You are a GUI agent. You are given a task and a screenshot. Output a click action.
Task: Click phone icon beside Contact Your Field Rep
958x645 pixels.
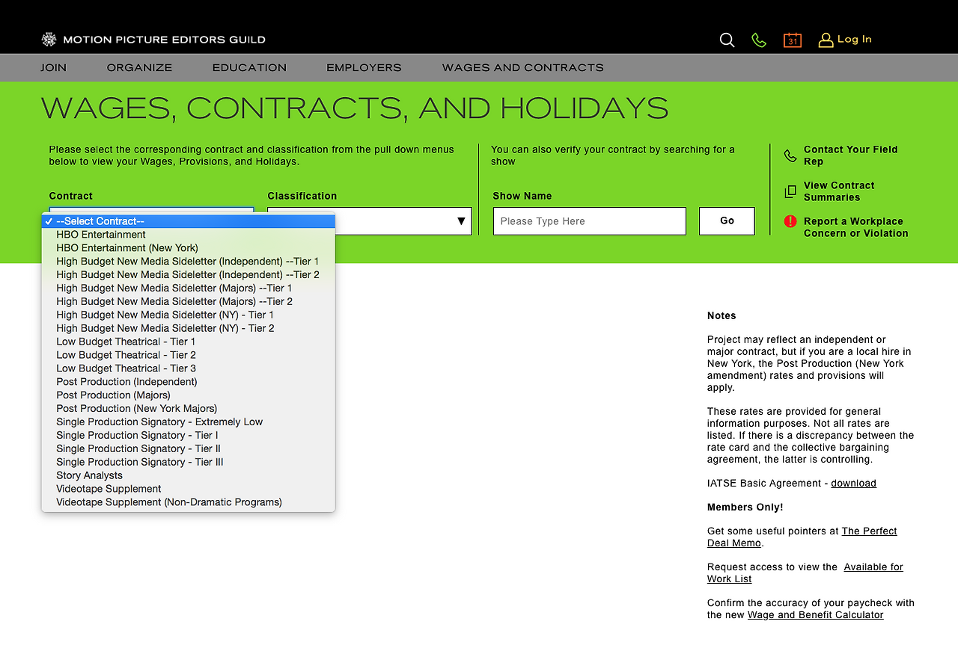(790, 155)
